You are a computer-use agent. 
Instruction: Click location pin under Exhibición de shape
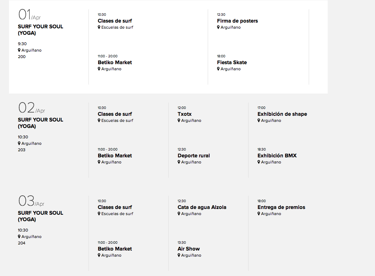[x=259, y=120]
